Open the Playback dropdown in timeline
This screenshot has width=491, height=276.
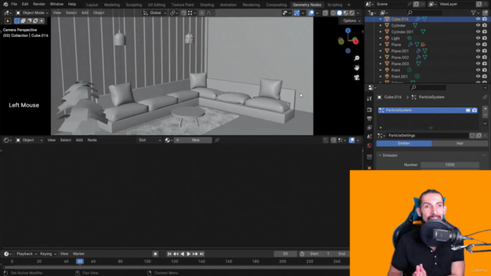point(27,254)
